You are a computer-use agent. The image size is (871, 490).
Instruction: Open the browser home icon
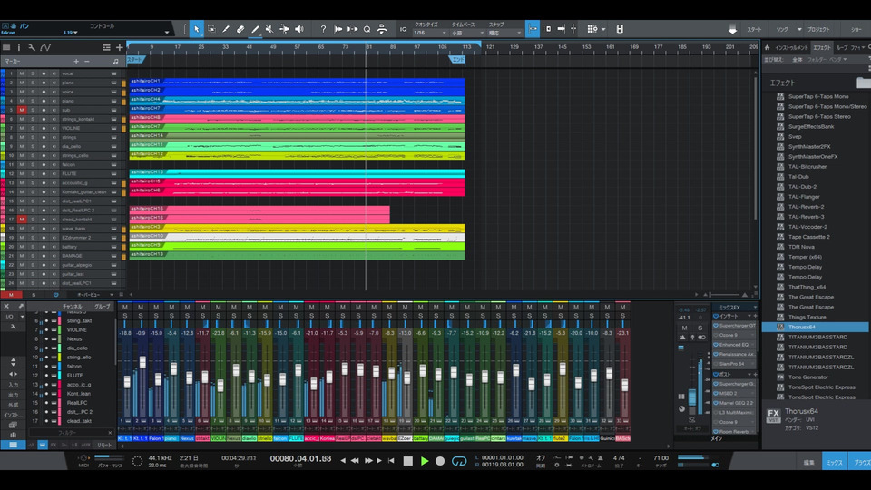click(x=768, y=46)
